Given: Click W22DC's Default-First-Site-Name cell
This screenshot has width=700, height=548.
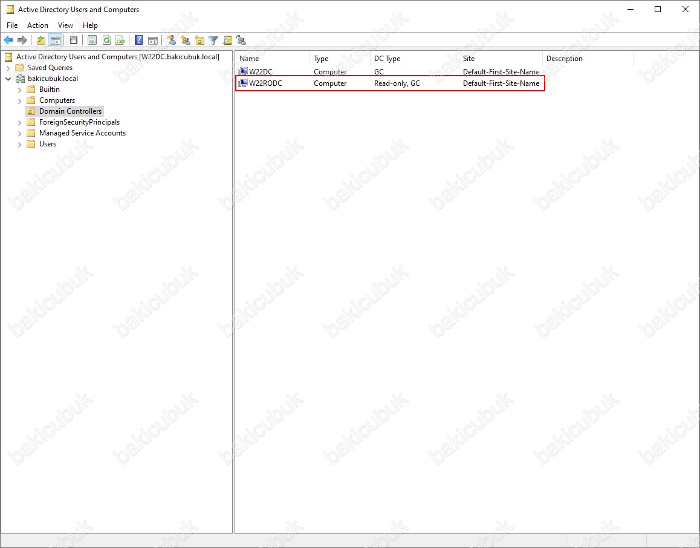Looking at the screenshot, I should [x=501, y=72].
